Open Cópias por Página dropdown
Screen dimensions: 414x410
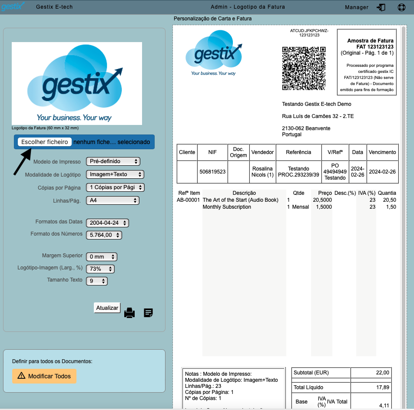click(x=115, y=187)
